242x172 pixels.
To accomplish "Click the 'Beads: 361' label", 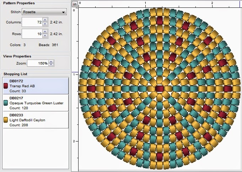I will click(x=48, y=45).
